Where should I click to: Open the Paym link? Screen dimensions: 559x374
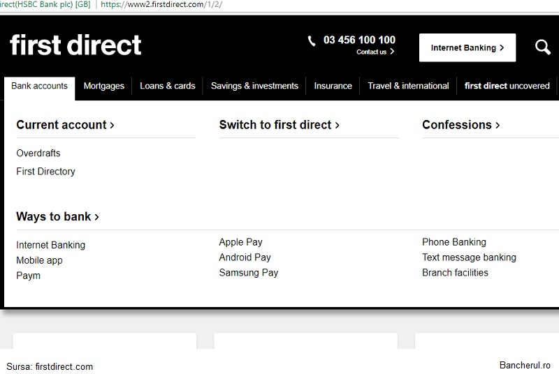point(28,276)
